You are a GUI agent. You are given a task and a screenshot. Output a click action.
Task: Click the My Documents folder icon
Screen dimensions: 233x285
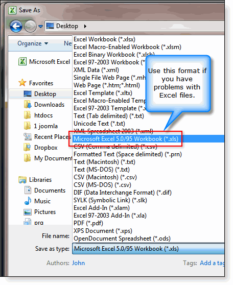(x=27, y=158)
